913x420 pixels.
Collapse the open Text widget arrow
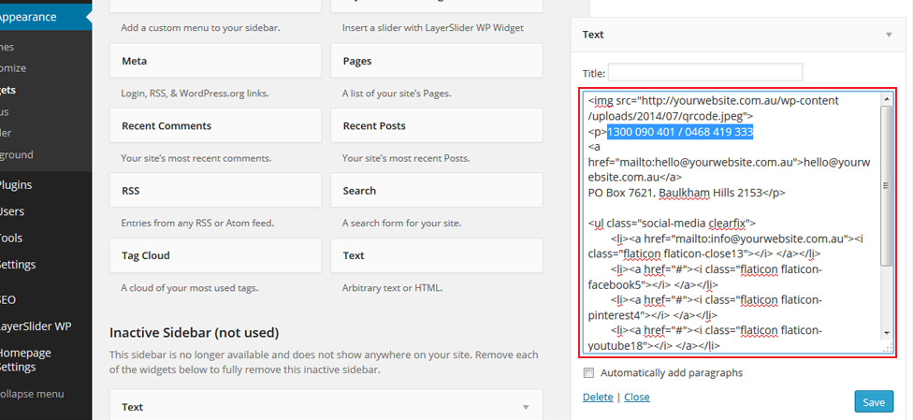(889, 35)
